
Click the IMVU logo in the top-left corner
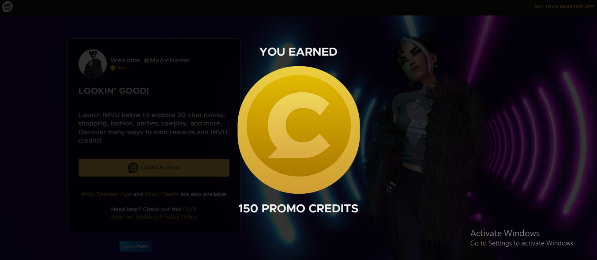[7, 7]
